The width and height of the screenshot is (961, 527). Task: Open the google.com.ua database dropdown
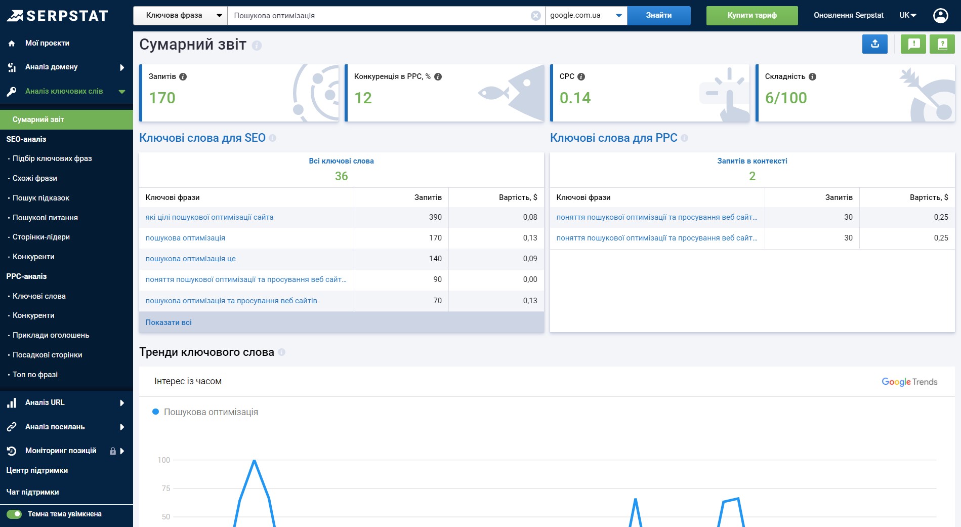(586, 16)
